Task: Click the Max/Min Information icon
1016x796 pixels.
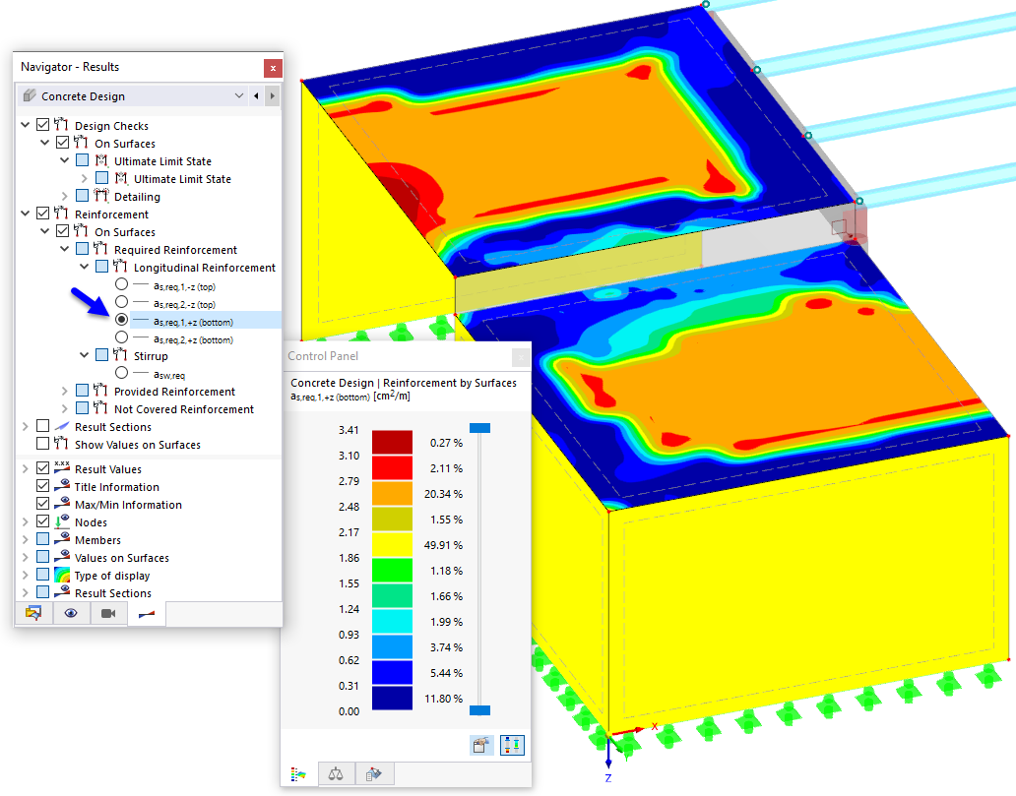Action: [x=62, y=503]
